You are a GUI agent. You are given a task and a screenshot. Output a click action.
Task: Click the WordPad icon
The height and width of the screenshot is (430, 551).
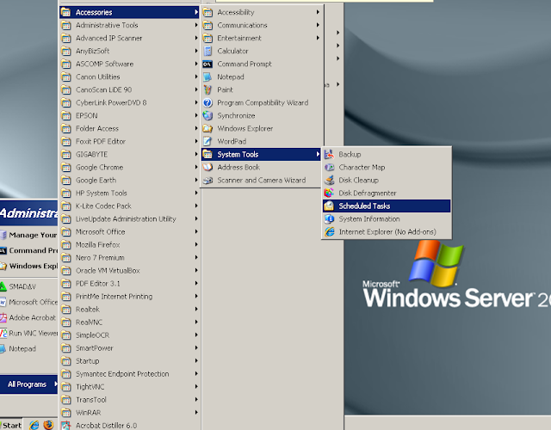[207, 141]
